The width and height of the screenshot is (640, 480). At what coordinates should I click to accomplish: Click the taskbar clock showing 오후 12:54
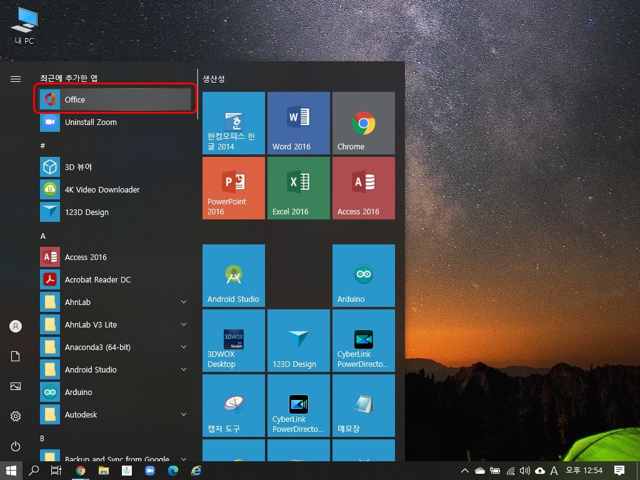coord(584,471)
